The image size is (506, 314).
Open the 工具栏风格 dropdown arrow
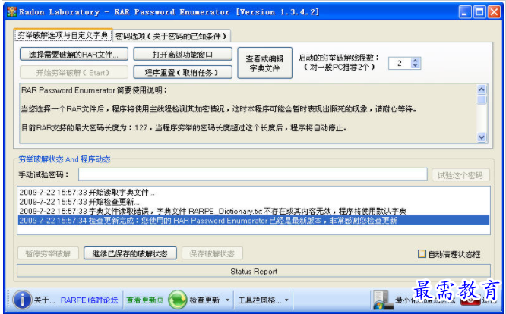coord(286,300)
